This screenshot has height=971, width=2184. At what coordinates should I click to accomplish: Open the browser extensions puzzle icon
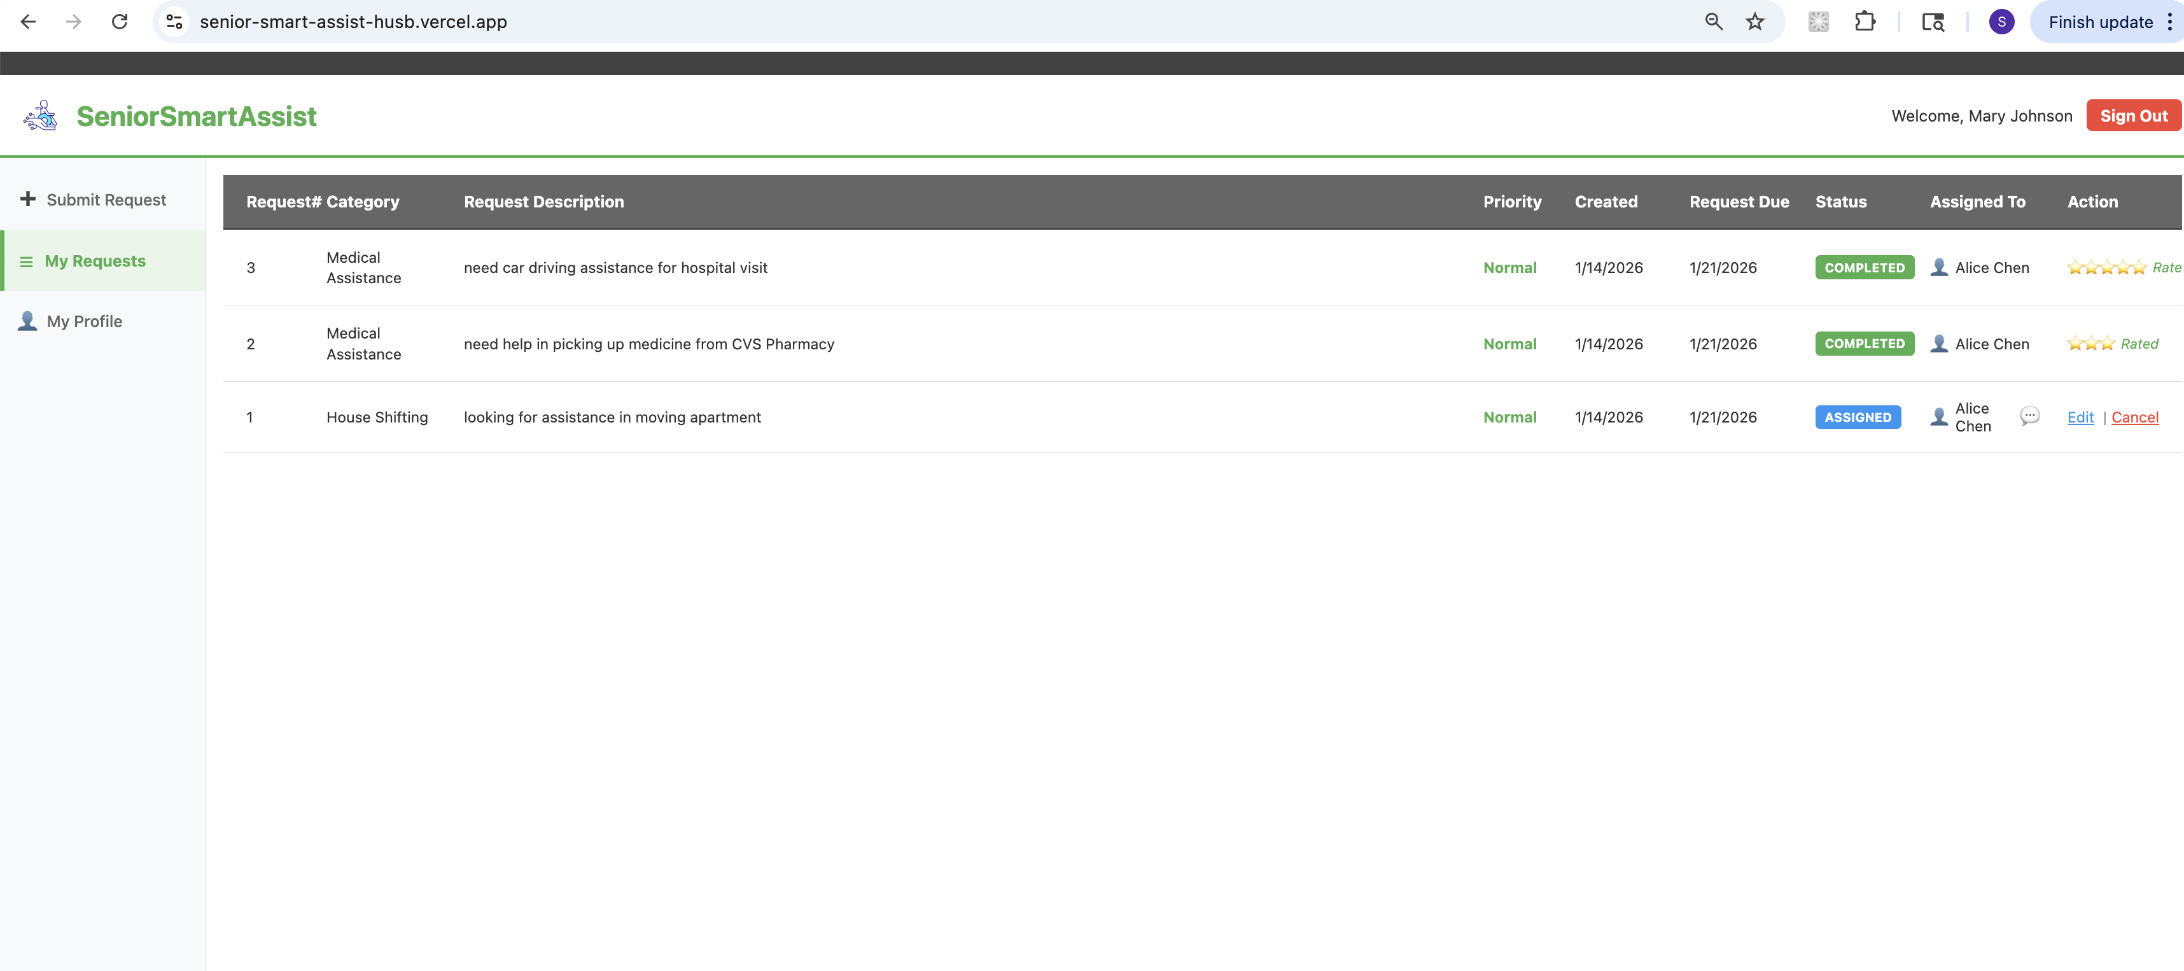pos(1865,22)
